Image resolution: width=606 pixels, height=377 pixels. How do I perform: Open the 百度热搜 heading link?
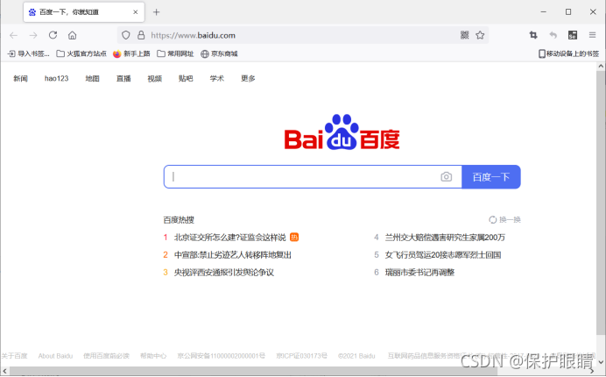pos(179,220)
